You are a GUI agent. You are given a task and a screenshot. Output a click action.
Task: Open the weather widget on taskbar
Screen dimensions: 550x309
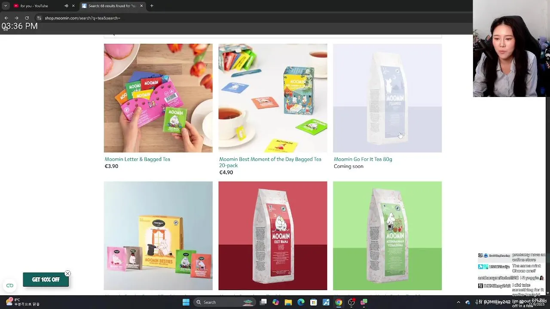(x=22, y=302)
